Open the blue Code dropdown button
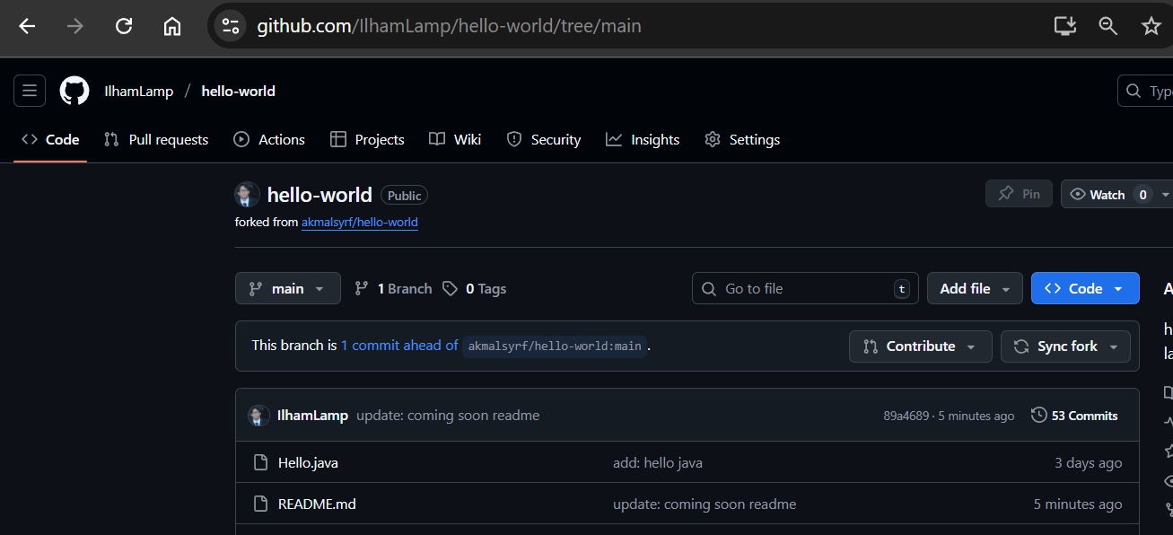 coord(1084,288)
